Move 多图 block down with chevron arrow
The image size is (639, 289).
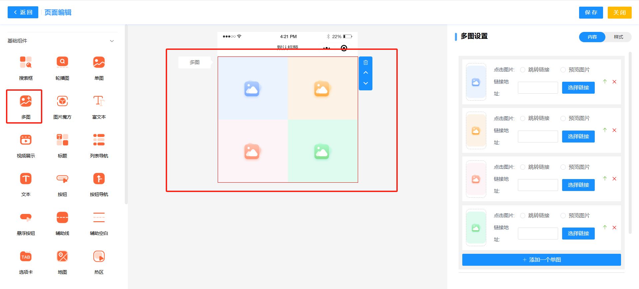[365, 83]
